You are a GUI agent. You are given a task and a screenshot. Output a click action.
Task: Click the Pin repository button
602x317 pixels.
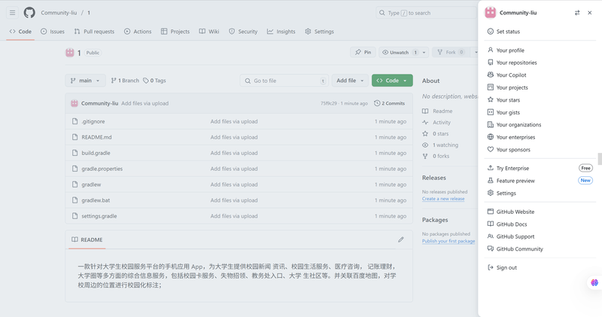click(x=363, y=52)
